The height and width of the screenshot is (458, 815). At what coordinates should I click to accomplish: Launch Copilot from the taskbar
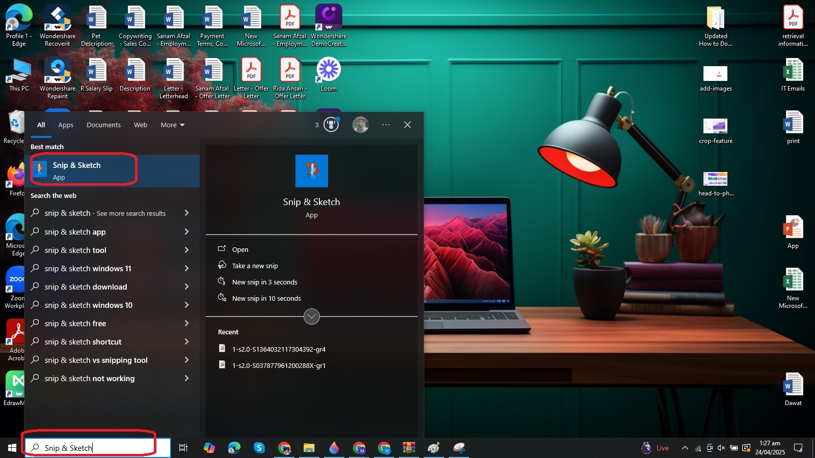(x=209, y=448)
